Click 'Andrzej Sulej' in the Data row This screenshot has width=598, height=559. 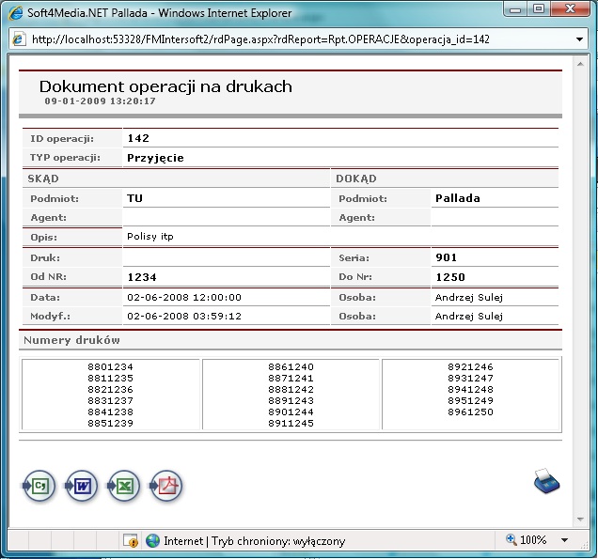[x=469, y=298]
